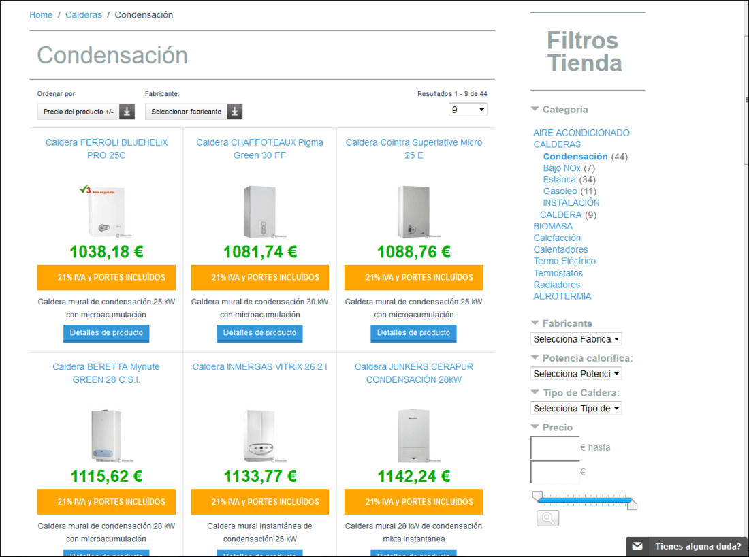Open Caldera FERROLI BLUEHELIX PRO 25C title link
This screenshot has width=749, height=557.
click(106, 148)
